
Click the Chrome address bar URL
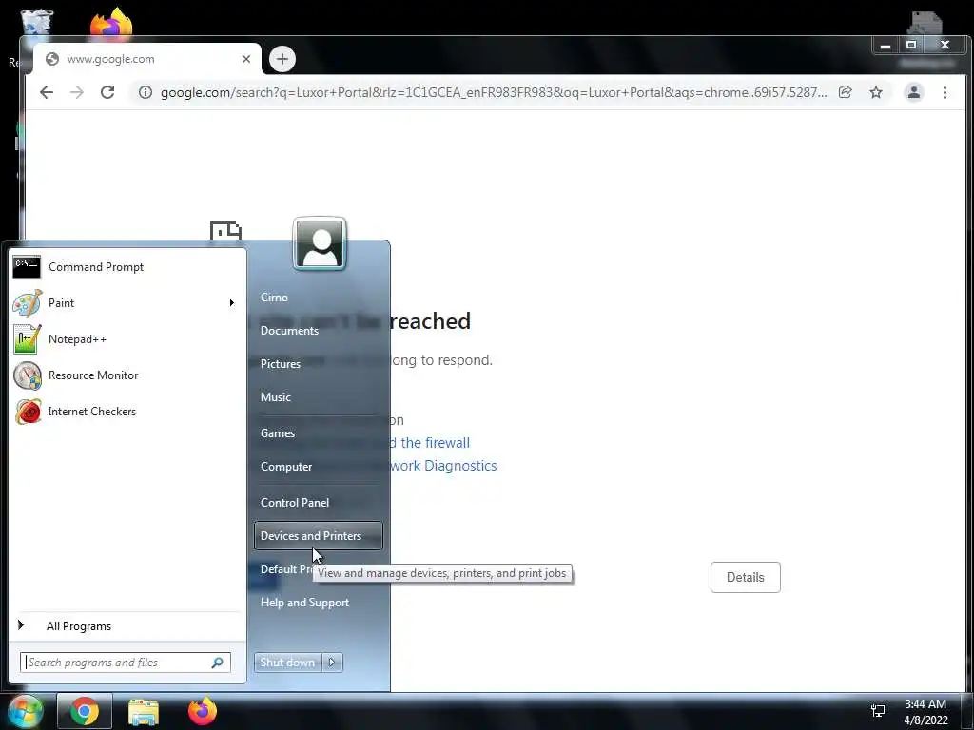[x=494, y=92]
